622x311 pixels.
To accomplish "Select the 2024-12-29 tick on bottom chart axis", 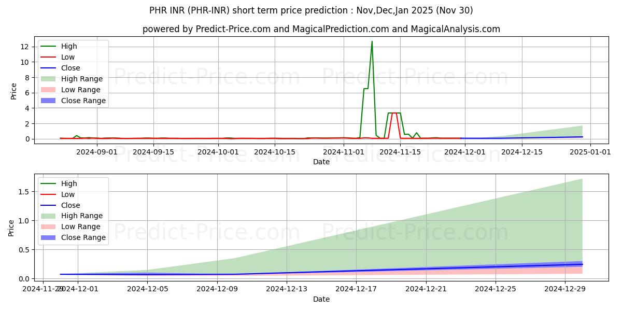I will pos(565,289).
